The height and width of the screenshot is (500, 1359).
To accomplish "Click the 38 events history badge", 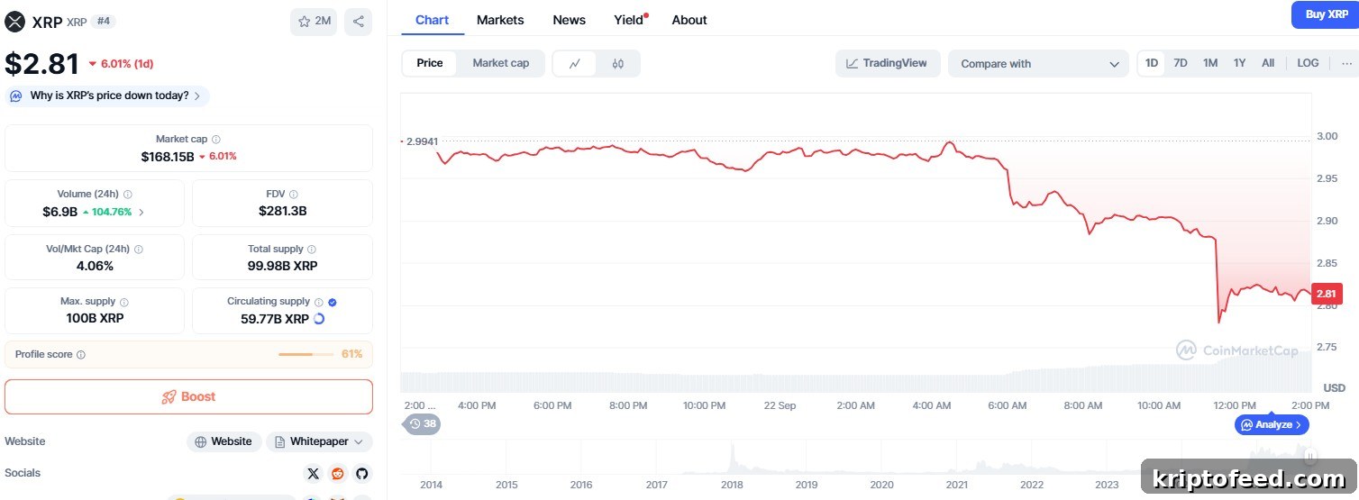I will (x=423, y=423).
